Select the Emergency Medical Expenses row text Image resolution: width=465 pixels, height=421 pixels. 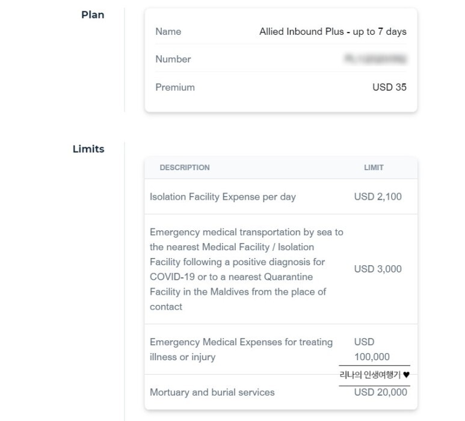pyautogui.click(x=241, y=349)
